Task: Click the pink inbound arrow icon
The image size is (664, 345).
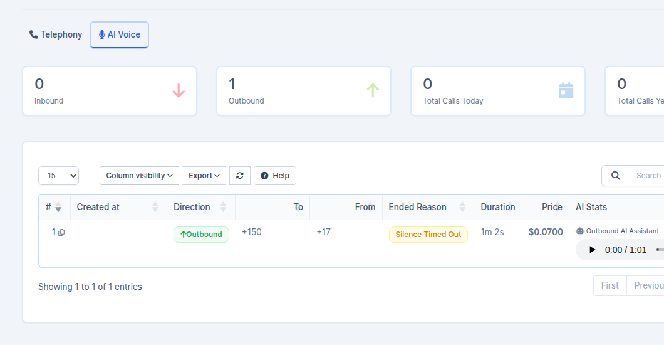Action: pyautogui.click(x=179, y=91)
